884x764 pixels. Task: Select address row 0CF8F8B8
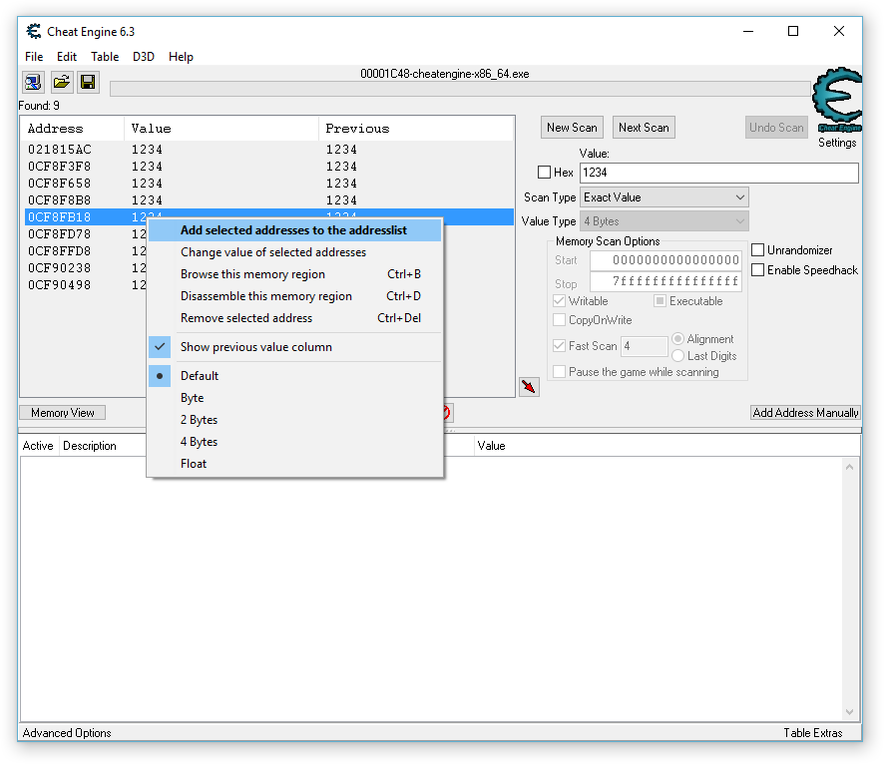point(269,200)
